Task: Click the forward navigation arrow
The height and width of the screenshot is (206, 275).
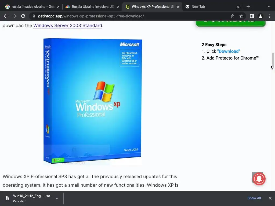Action: pyautogui.click(x=15, y=16)
